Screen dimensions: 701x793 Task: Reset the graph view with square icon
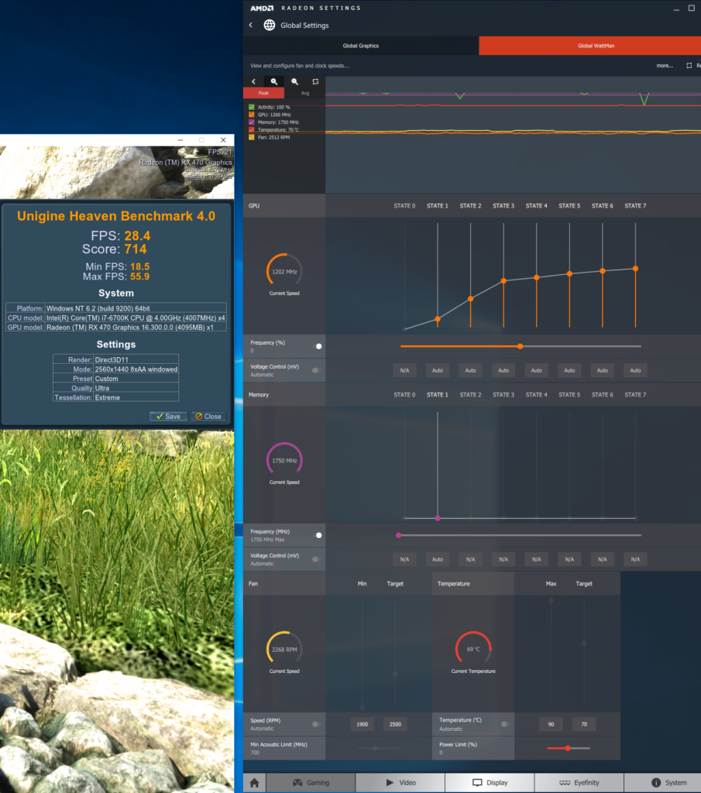coord(315,81)
